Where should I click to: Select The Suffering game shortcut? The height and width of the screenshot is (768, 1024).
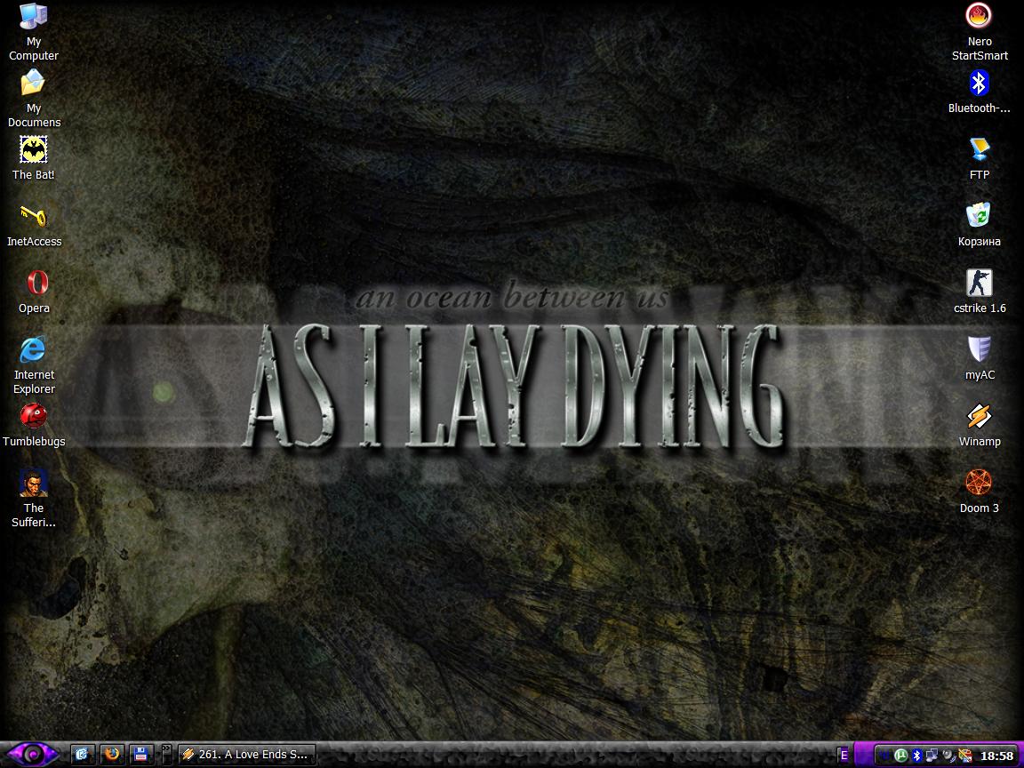(x=34, y=499)
